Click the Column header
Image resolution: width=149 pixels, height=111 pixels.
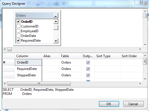(28, 56)
